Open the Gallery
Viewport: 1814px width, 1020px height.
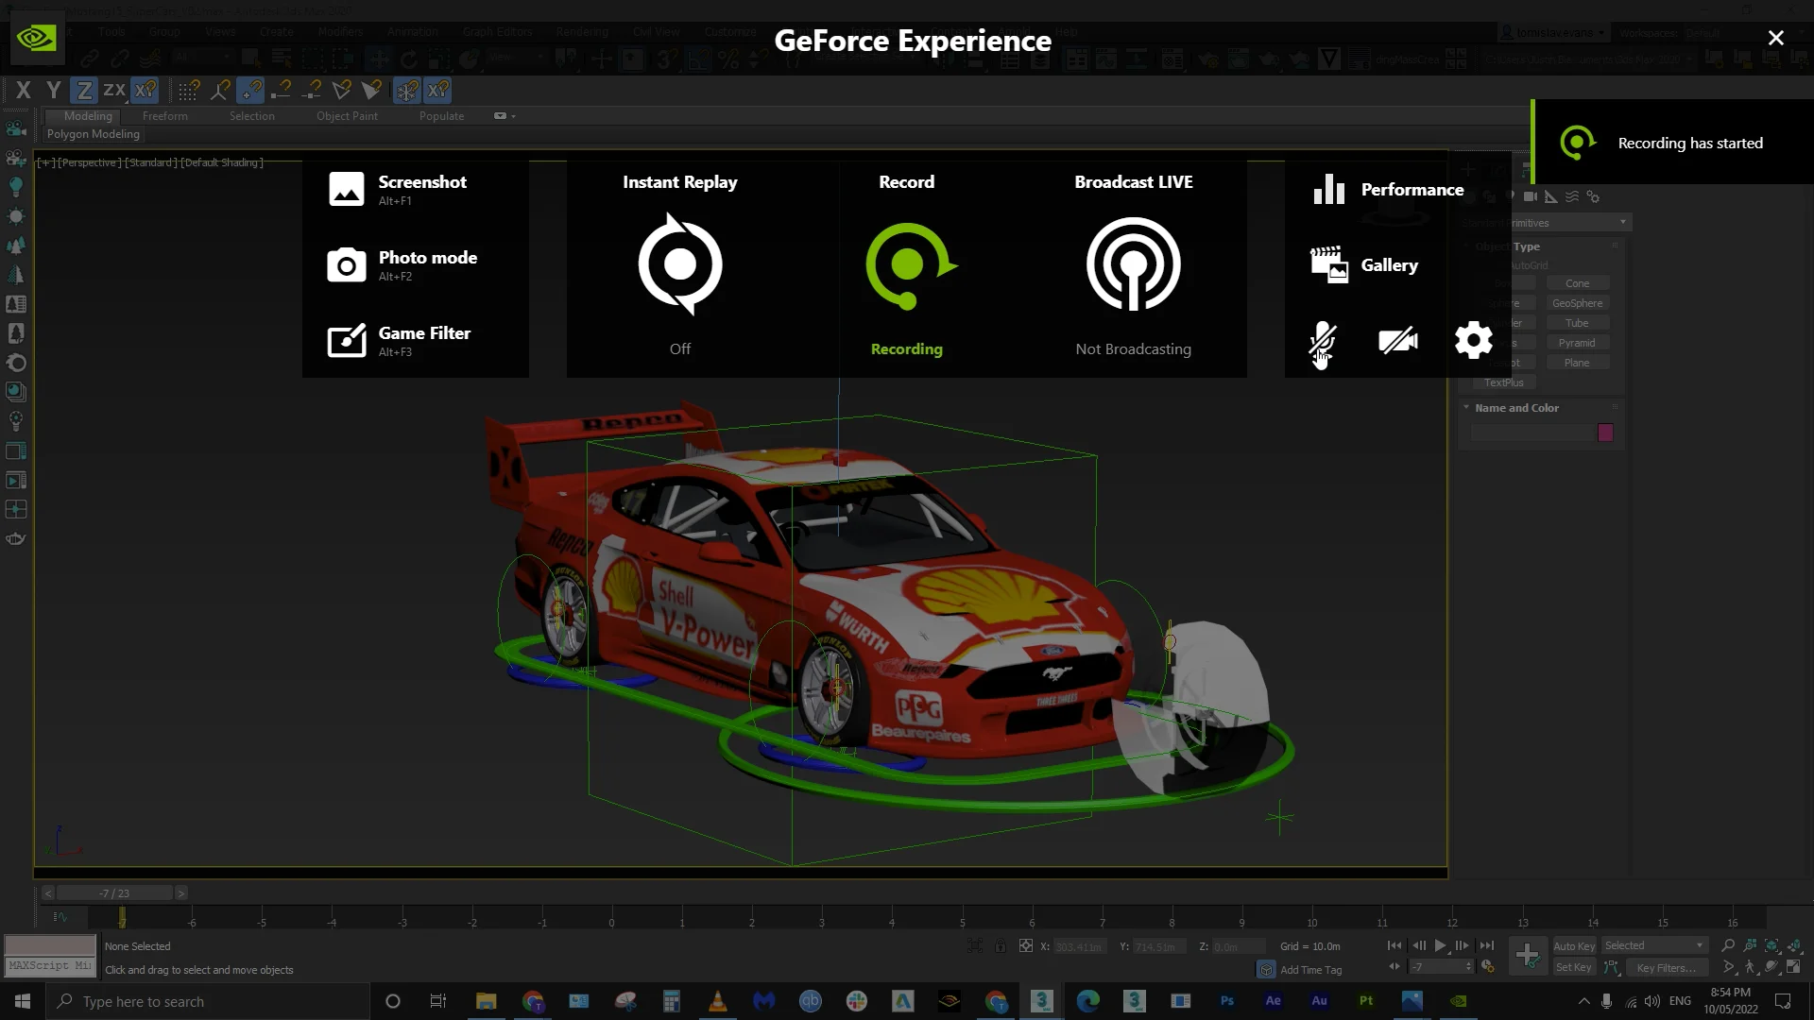click(1364, 264)
